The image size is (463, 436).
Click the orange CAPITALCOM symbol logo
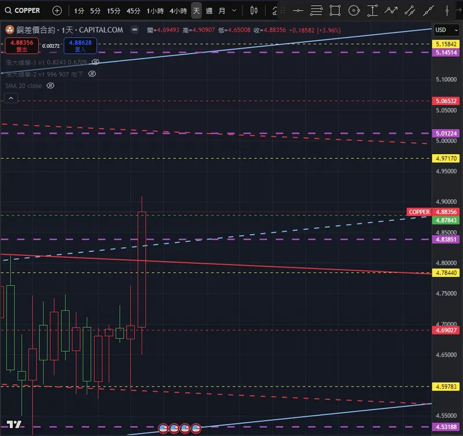(10, 30)
